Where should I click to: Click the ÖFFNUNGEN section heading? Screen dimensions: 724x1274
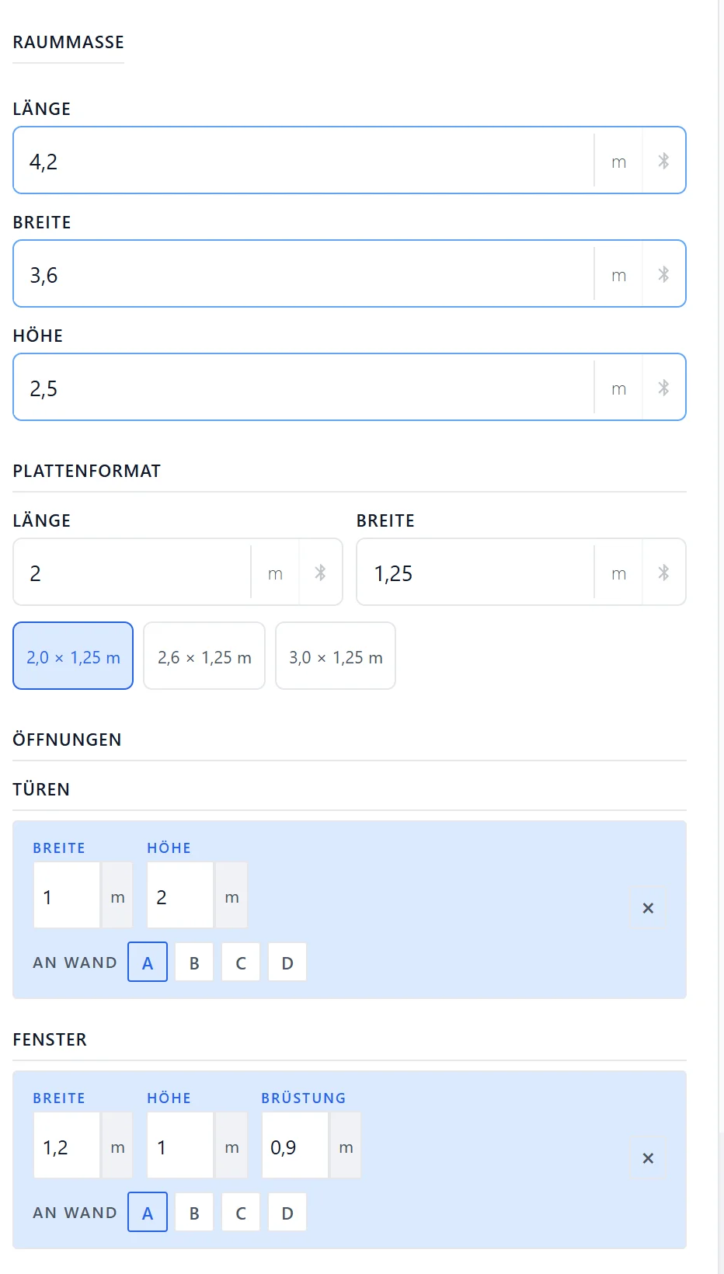point(68,740)
